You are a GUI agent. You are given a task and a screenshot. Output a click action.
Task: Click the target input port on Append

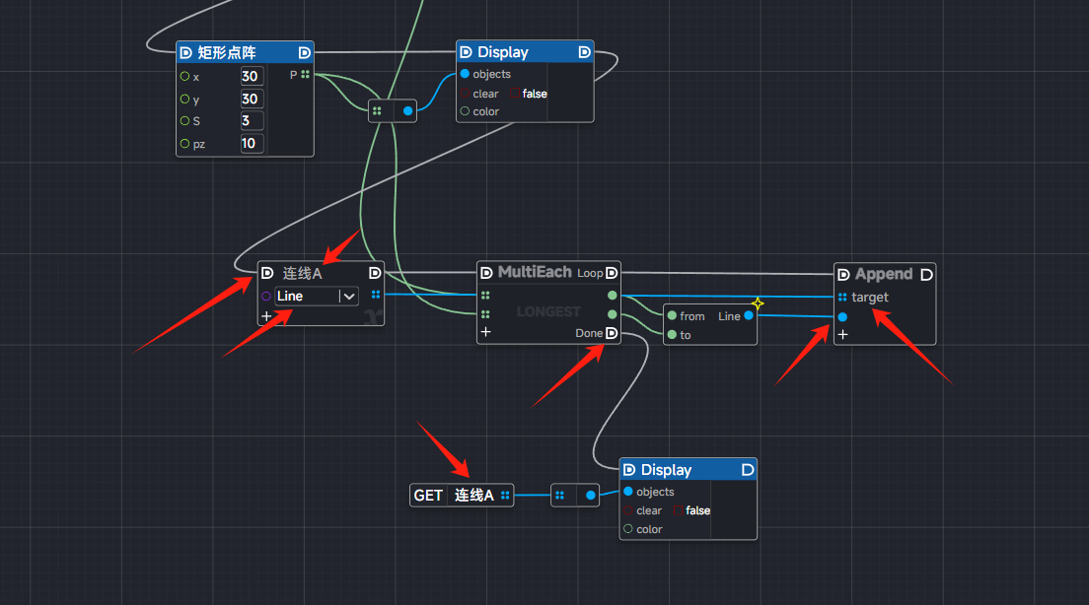tap(841, 297)
